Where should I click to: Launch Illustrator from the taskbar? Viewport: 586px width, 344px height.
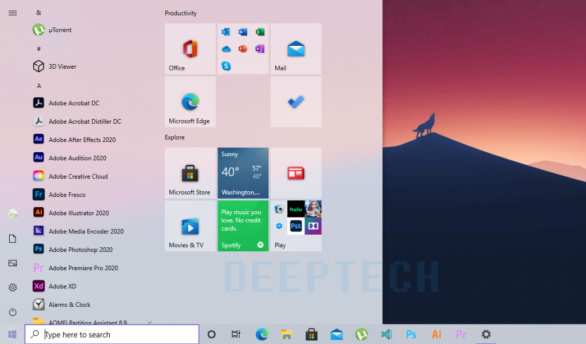(436, 334)
